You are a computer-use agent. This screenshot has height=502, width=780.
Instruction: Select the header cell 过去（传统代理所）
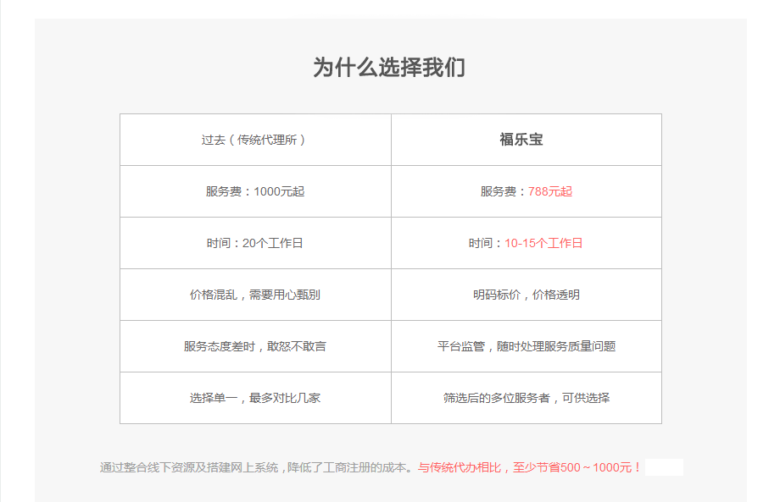pyautogui.click(x=255, y=140)
